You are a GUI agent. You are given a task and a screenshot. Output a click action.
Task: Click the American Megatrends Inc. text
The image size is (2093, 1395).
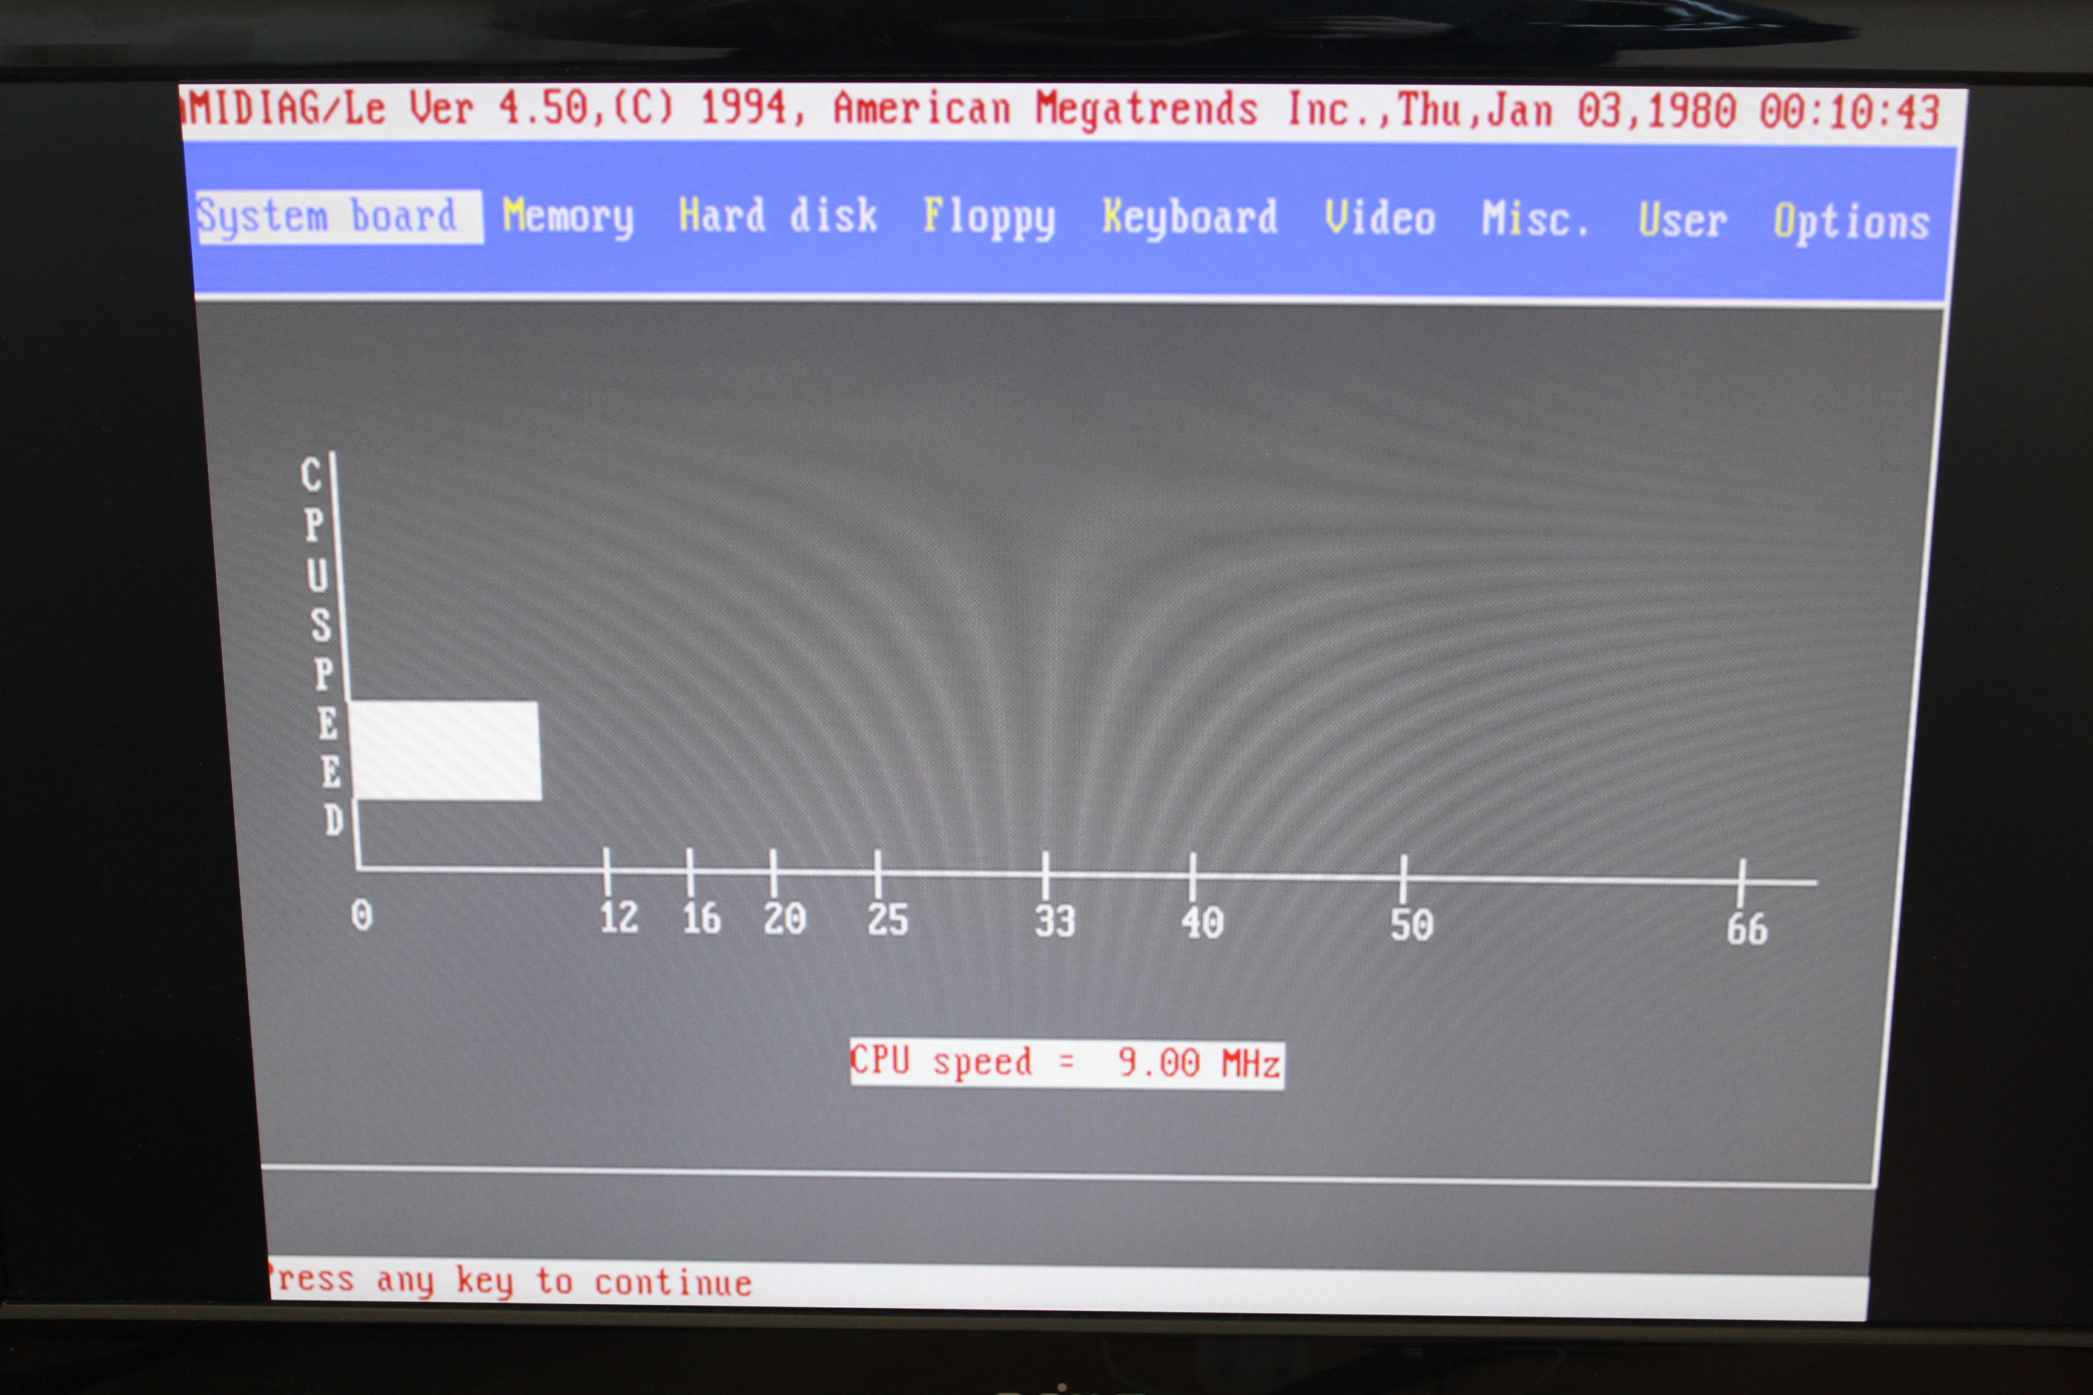tap(1105, 110)
